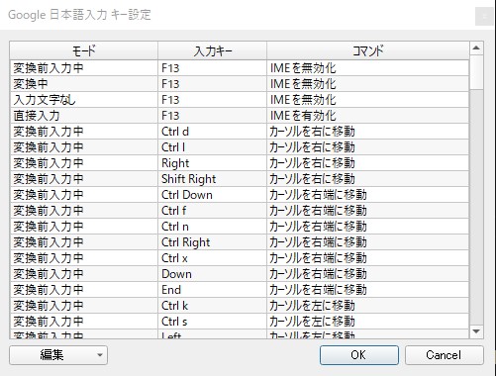Select the Ctrl f key cell
This screenshot has height=376, width=496.
(212, 211)
